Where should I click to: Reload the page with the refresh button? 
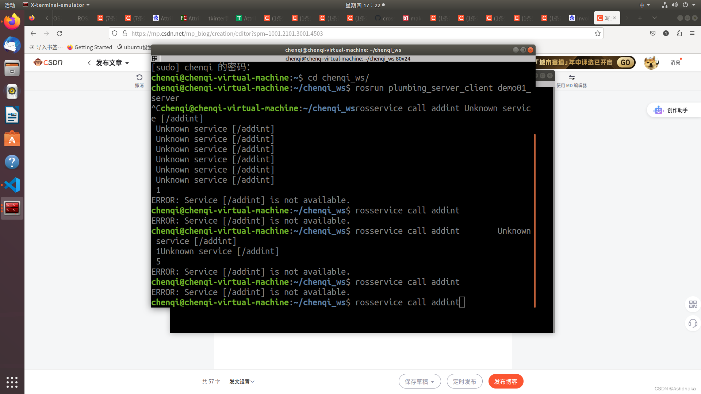(x=60, y=34)
